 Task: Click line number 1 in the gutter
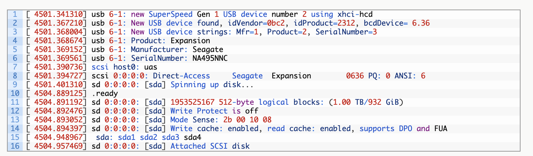pyautogui.click(x=15, y=14)
